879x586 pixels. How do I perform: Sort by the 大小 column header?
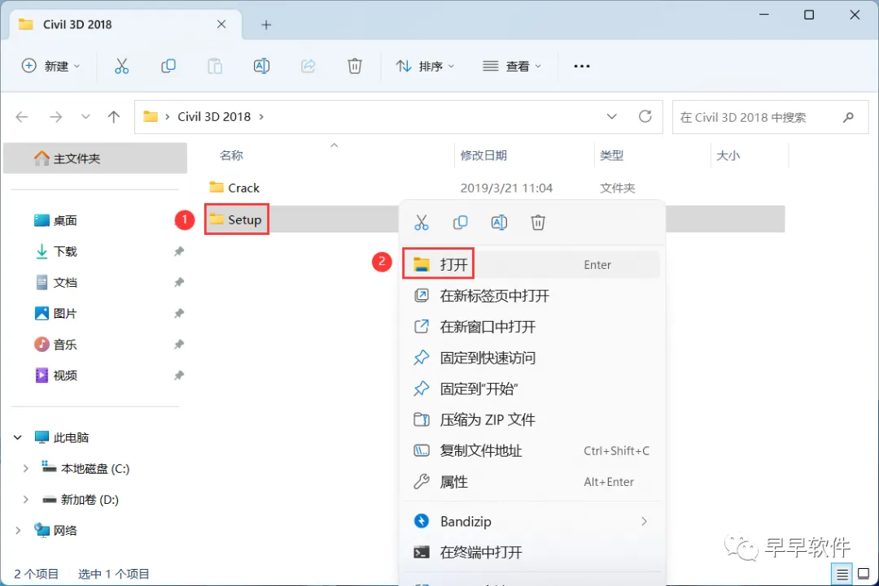click(728, 155)
